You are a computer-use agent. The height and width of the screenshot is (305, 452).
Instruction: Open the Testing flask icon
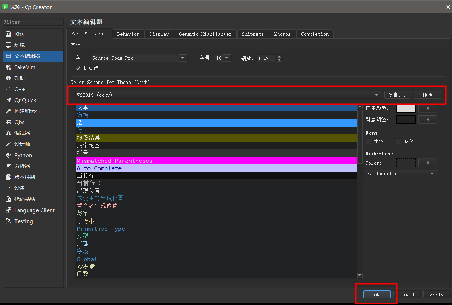point(9,221)
